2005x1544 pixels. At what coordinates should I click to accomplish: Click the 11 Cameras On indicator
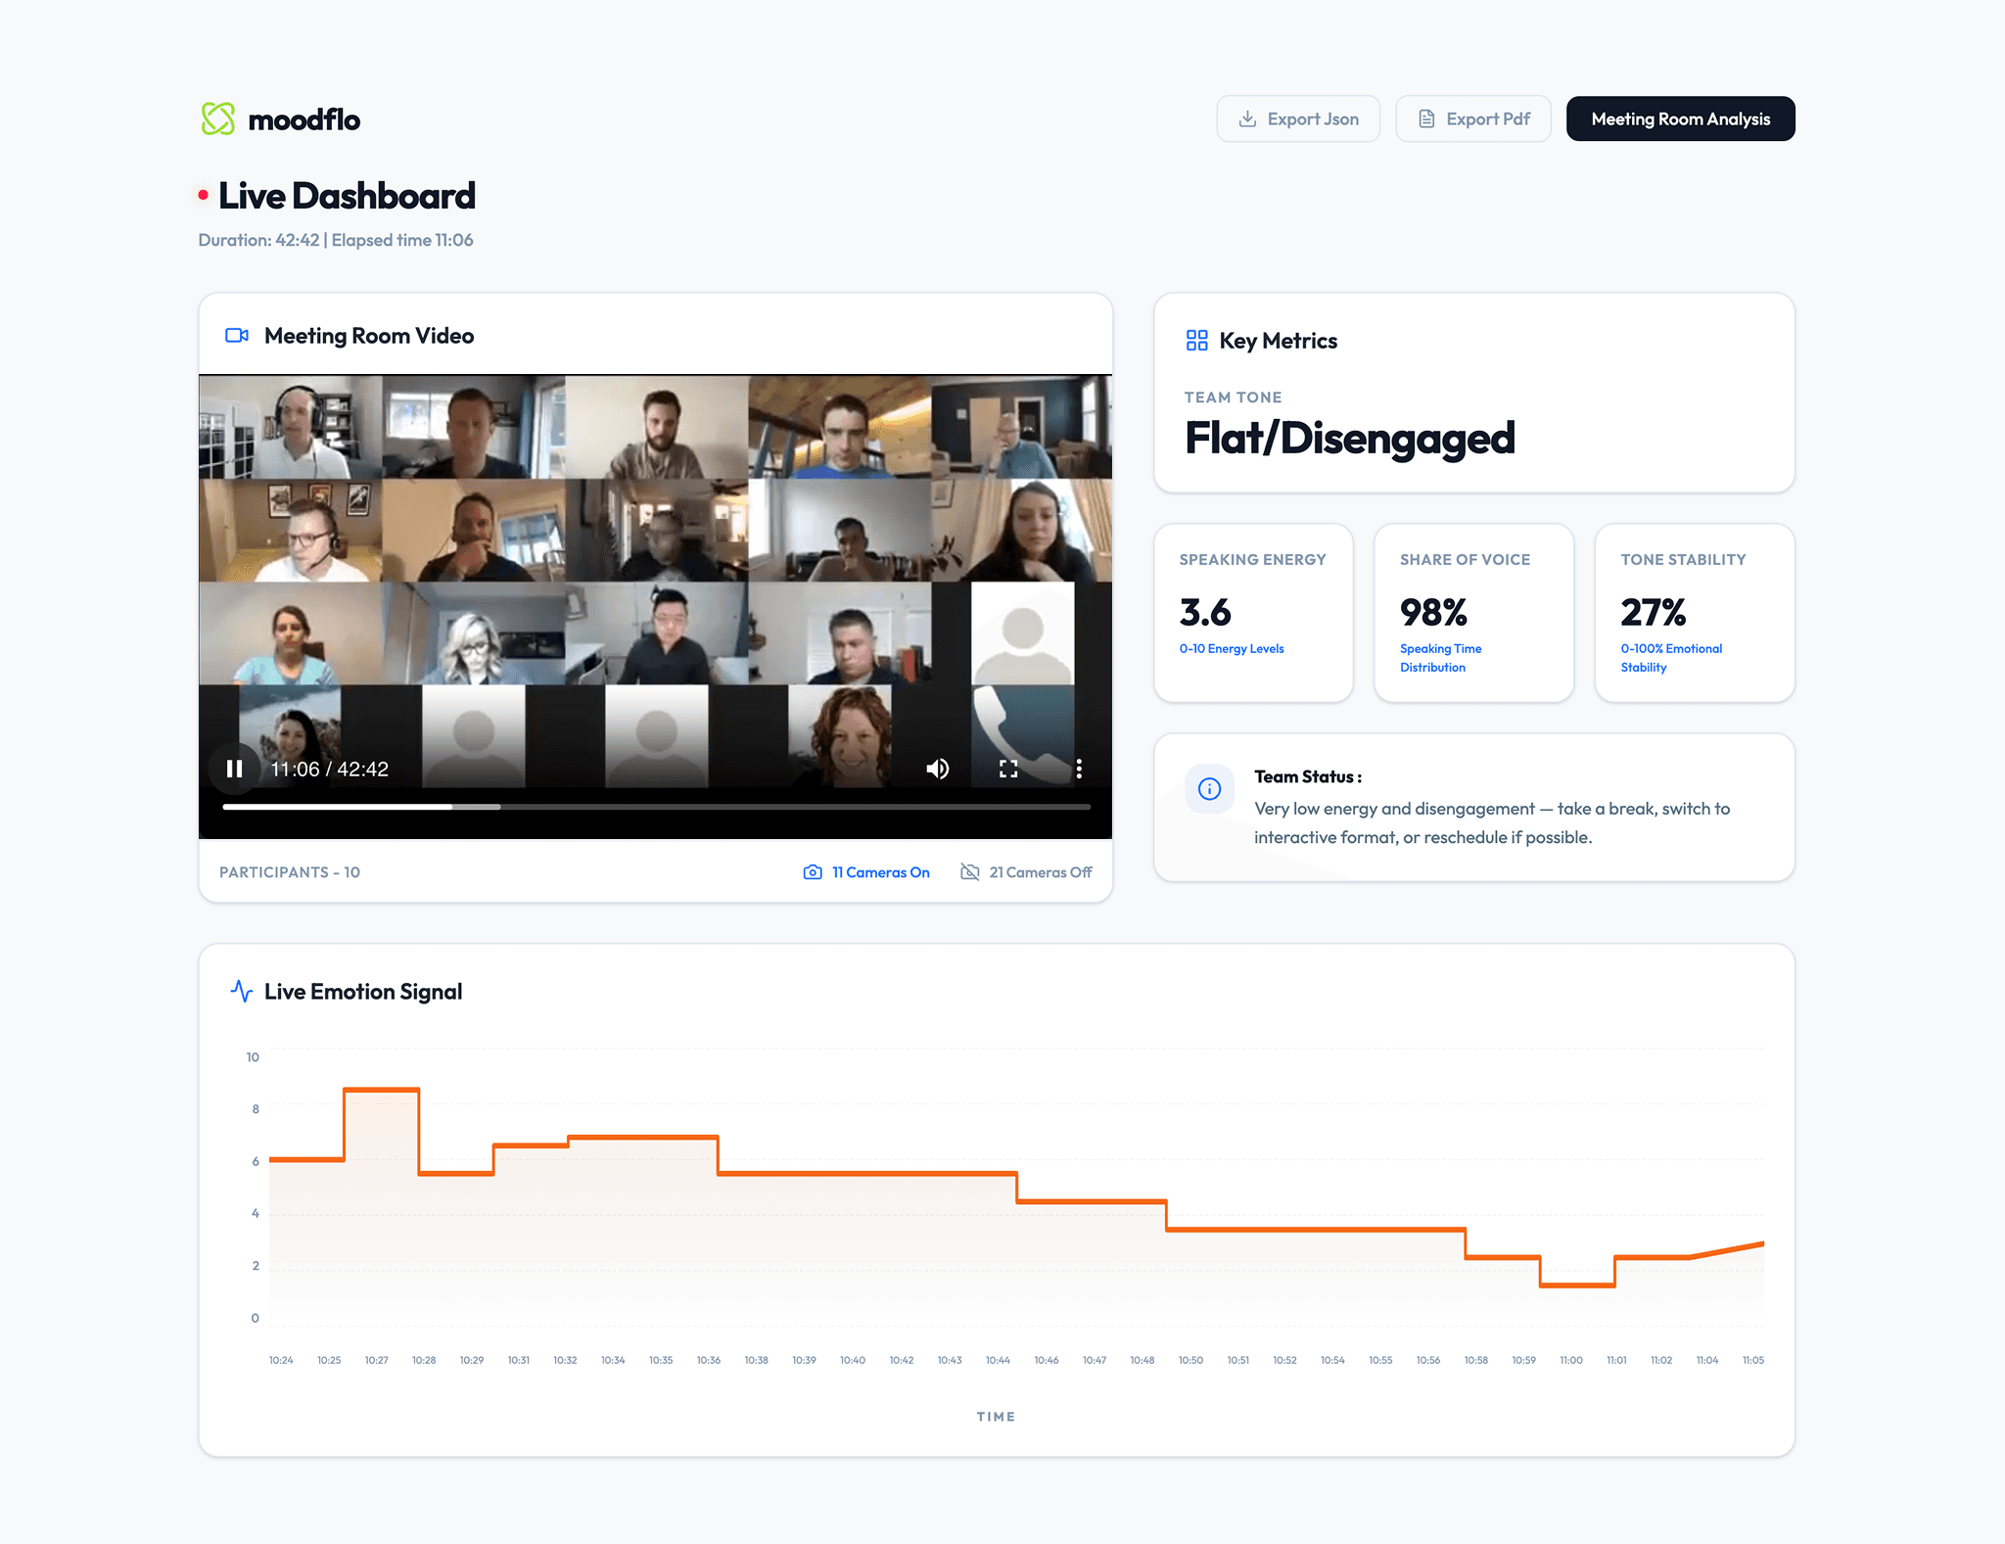[866, 872]
